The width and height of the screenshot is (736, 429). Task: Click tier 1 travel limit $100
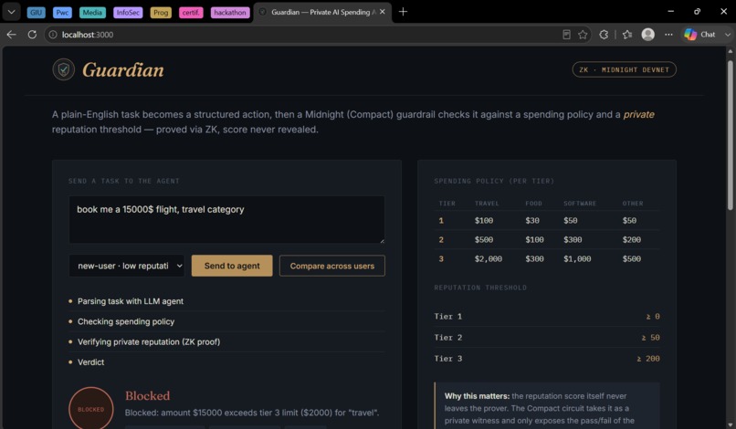(484, 221)
